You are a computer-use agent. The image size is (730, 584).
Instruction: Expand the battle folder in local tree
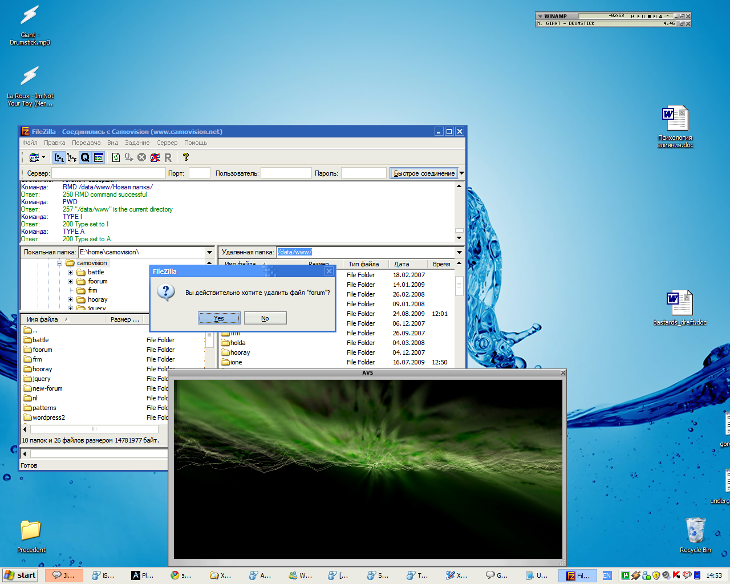(x=71, y=273)
